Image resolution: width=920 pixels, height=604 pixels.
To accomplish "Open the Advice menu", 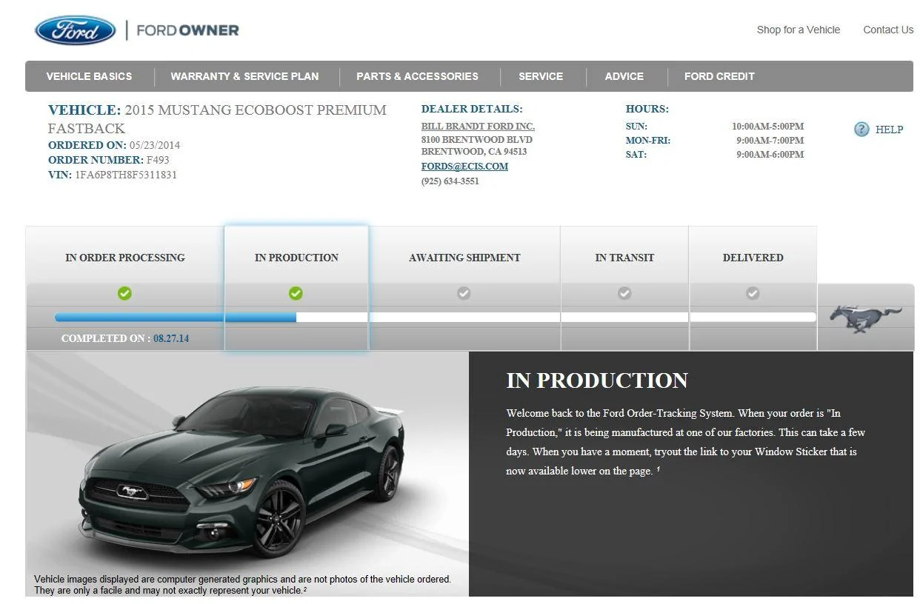I will pos(624,76).
